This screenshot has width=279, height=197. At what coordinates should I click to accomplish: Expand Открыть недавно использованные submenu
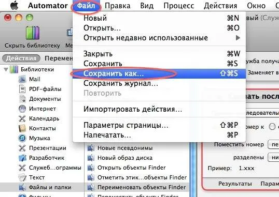[x=159, y=38]
